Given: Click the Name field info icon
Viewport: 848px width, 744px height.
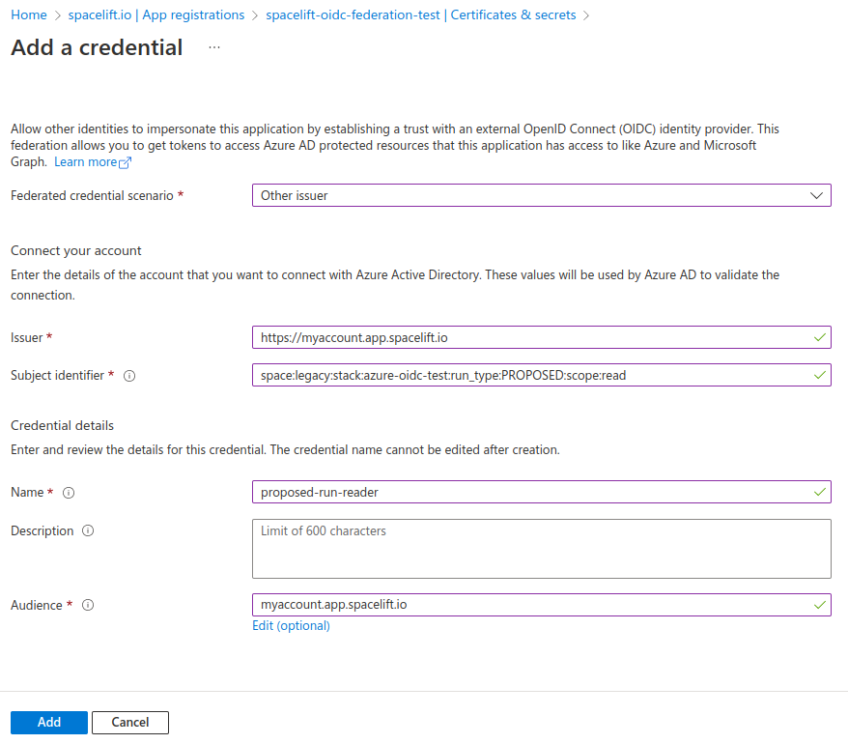Looking at the screenshot, I should point(69,493).
